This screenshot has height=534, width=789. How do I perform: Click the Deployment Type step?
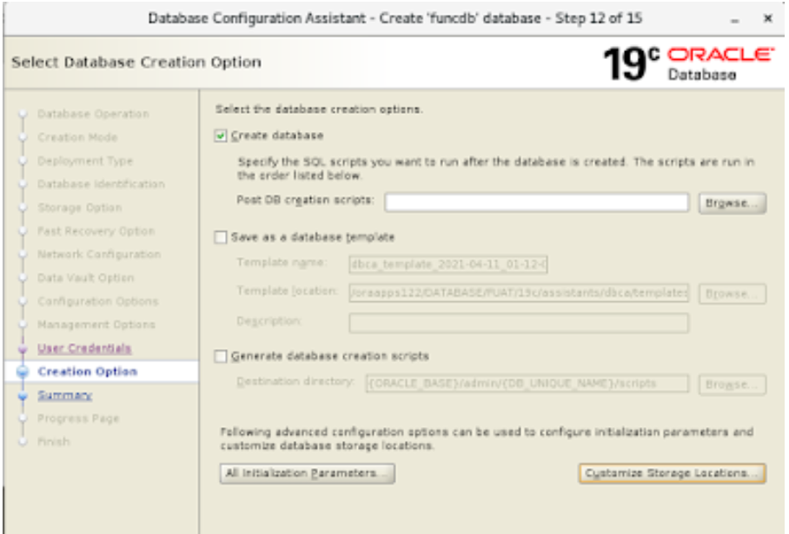(x=85, y=161)
